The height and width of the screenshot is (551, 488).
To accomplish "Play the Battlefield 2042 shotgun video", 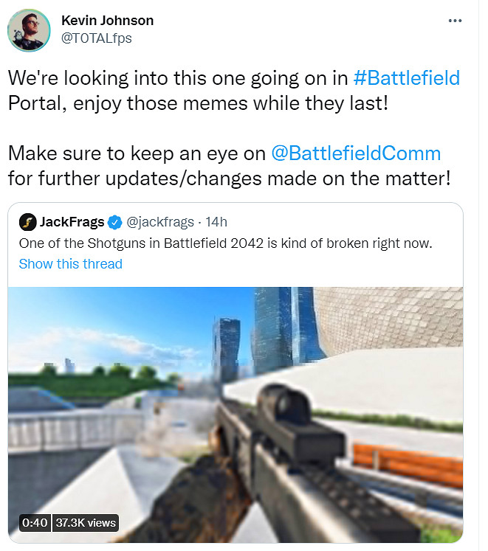I will (x=236, y=415).
